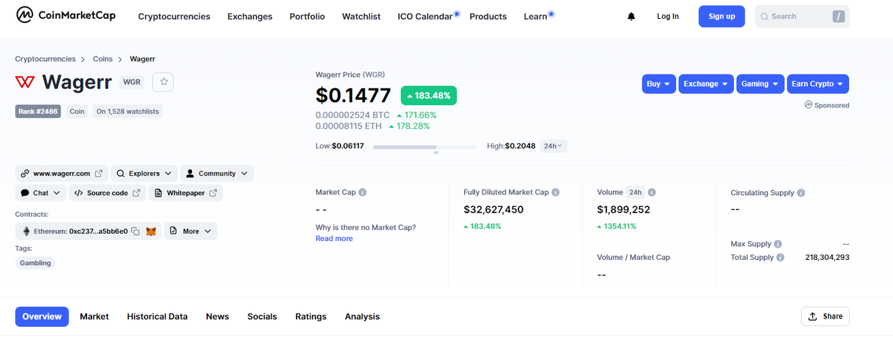Change the 24h high/low range selector
The image size is (893, 345).
(554, 146)
